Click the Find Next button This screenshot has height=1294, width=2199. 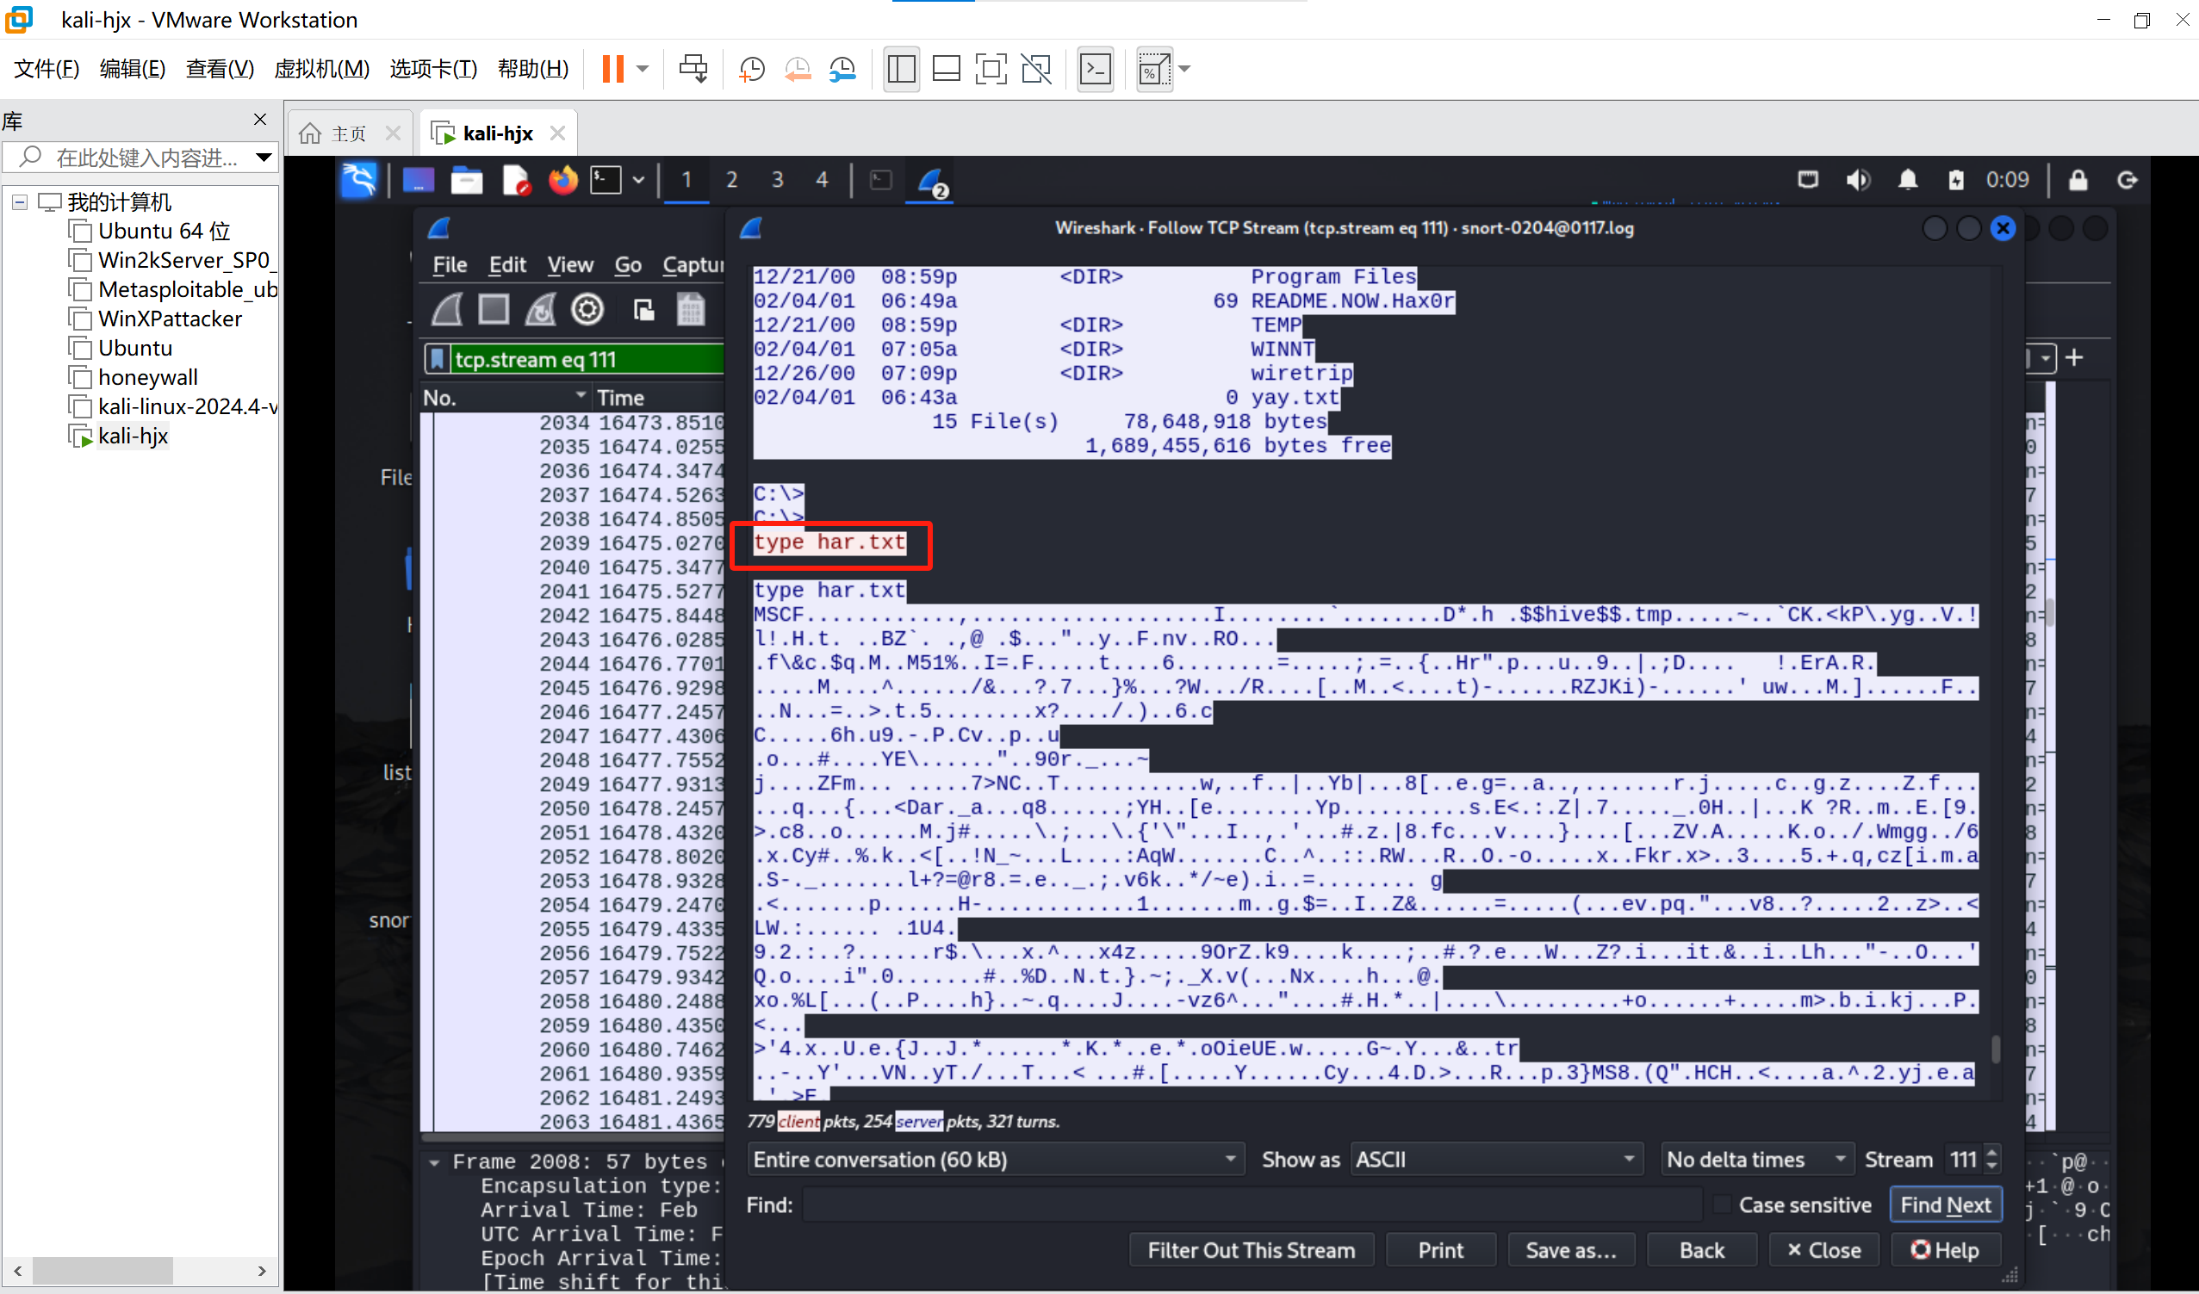1945,1205
